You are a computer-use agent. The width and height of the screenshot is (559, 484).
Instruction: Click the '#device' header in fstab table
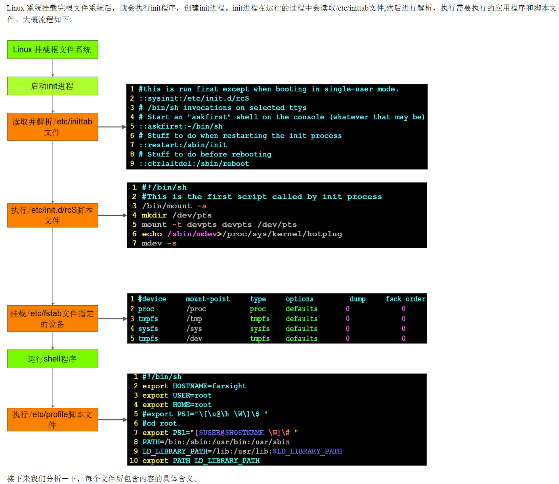152,299
